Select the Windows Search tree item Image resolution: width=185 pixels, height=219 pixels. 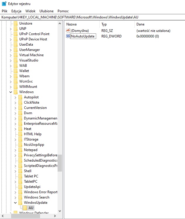[x=37, y=197]
